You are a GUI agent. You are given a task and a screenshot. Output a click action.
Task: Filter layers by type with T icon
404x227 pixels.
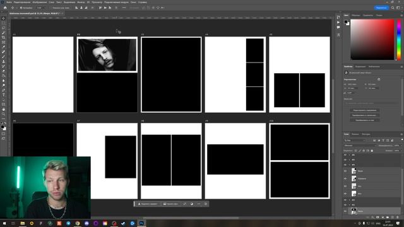[x=383, y=140]
